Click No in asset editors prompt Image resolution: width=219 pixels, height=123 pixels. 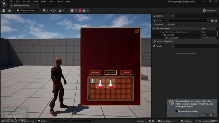[x=211, y=115]
